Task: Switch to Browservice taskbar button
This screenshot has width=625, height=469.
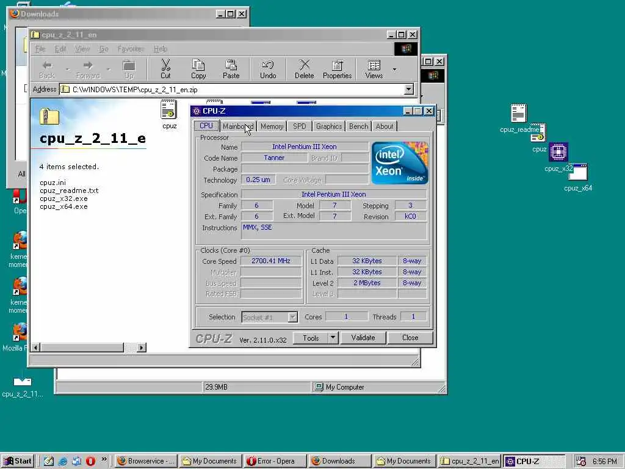Action: point(146,461)
